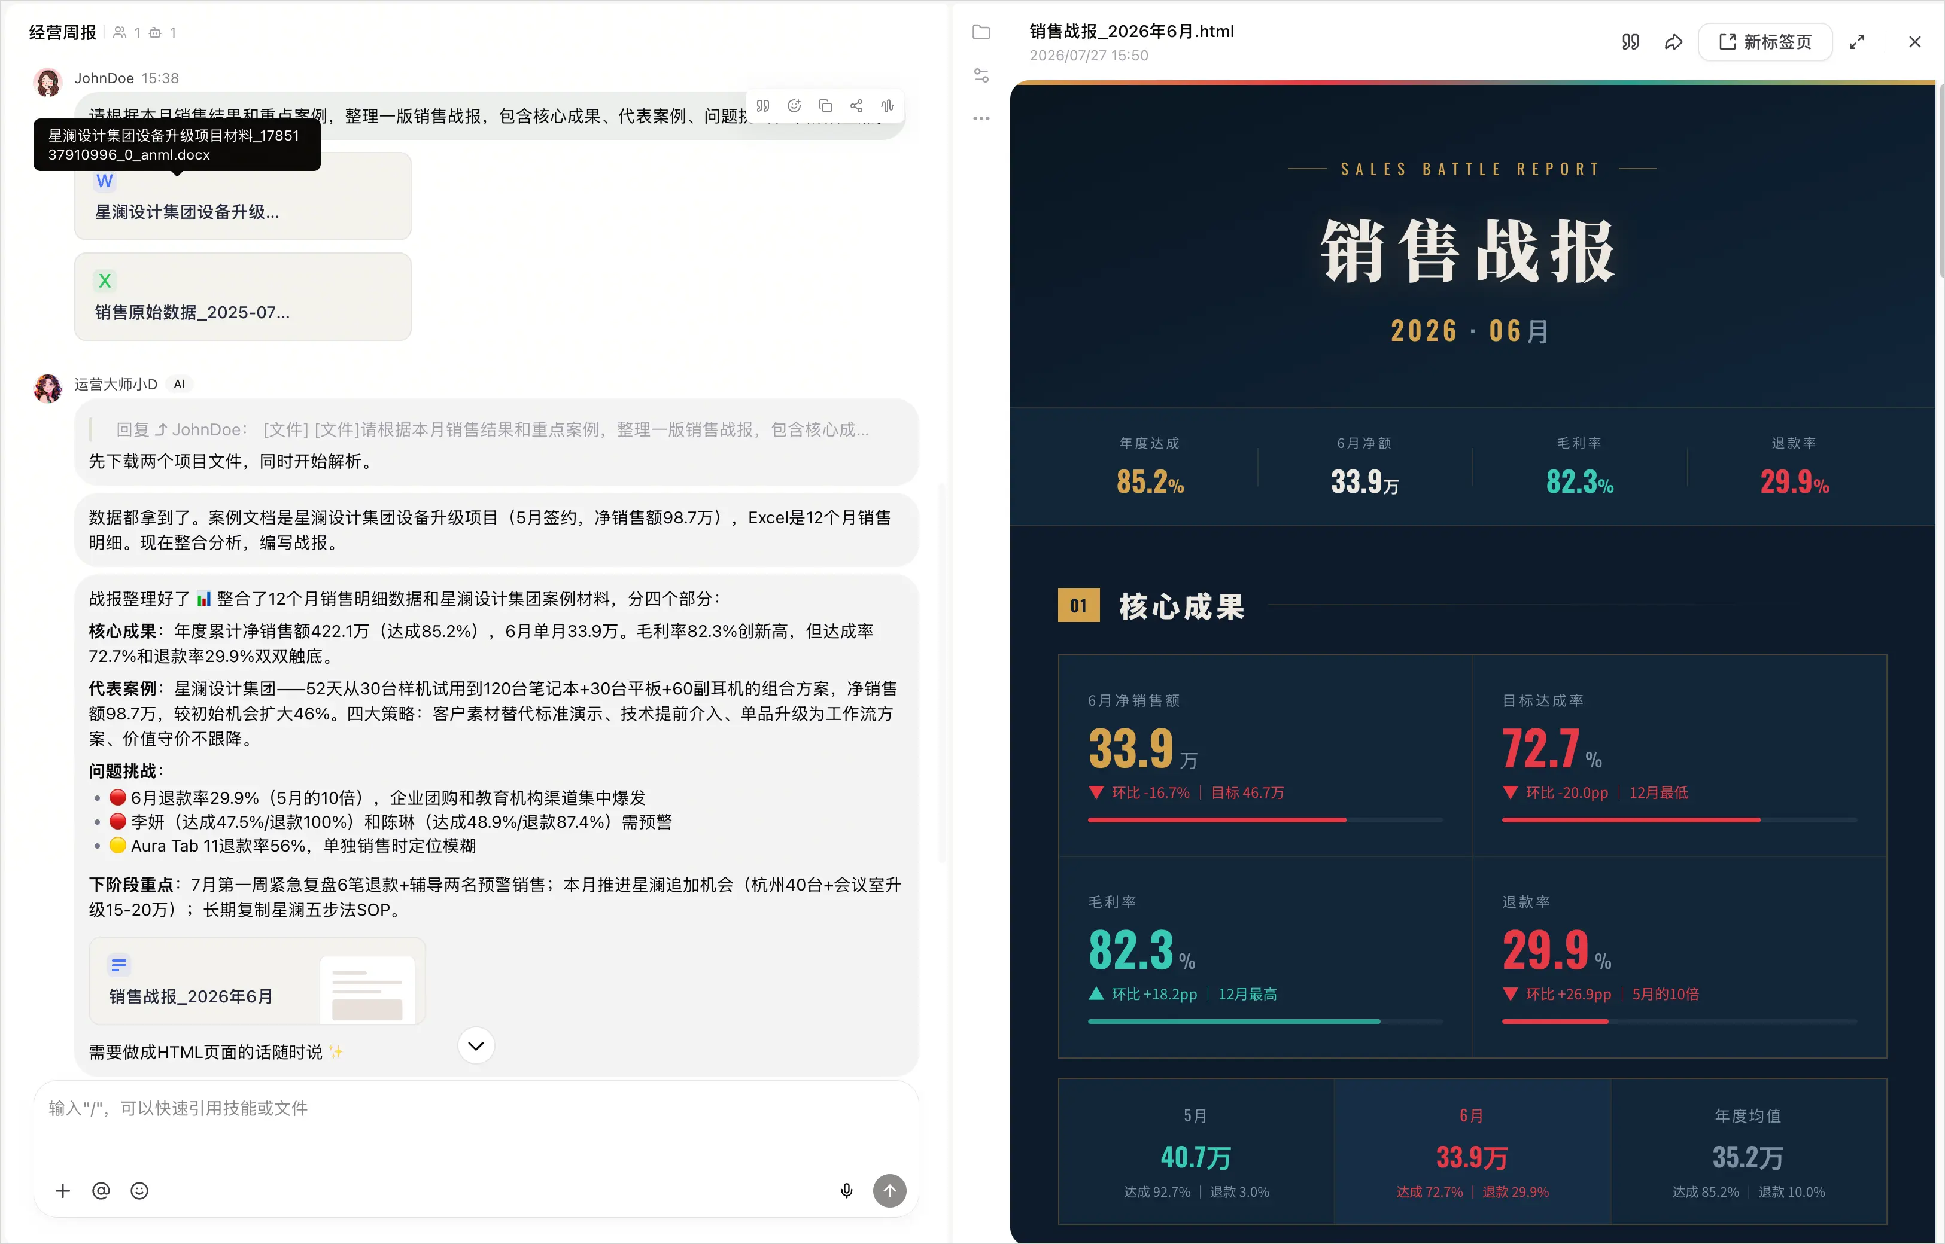Open preview in 新标签页
The width and height of the screenshot is (1945, 1244).
[1765, 42]
